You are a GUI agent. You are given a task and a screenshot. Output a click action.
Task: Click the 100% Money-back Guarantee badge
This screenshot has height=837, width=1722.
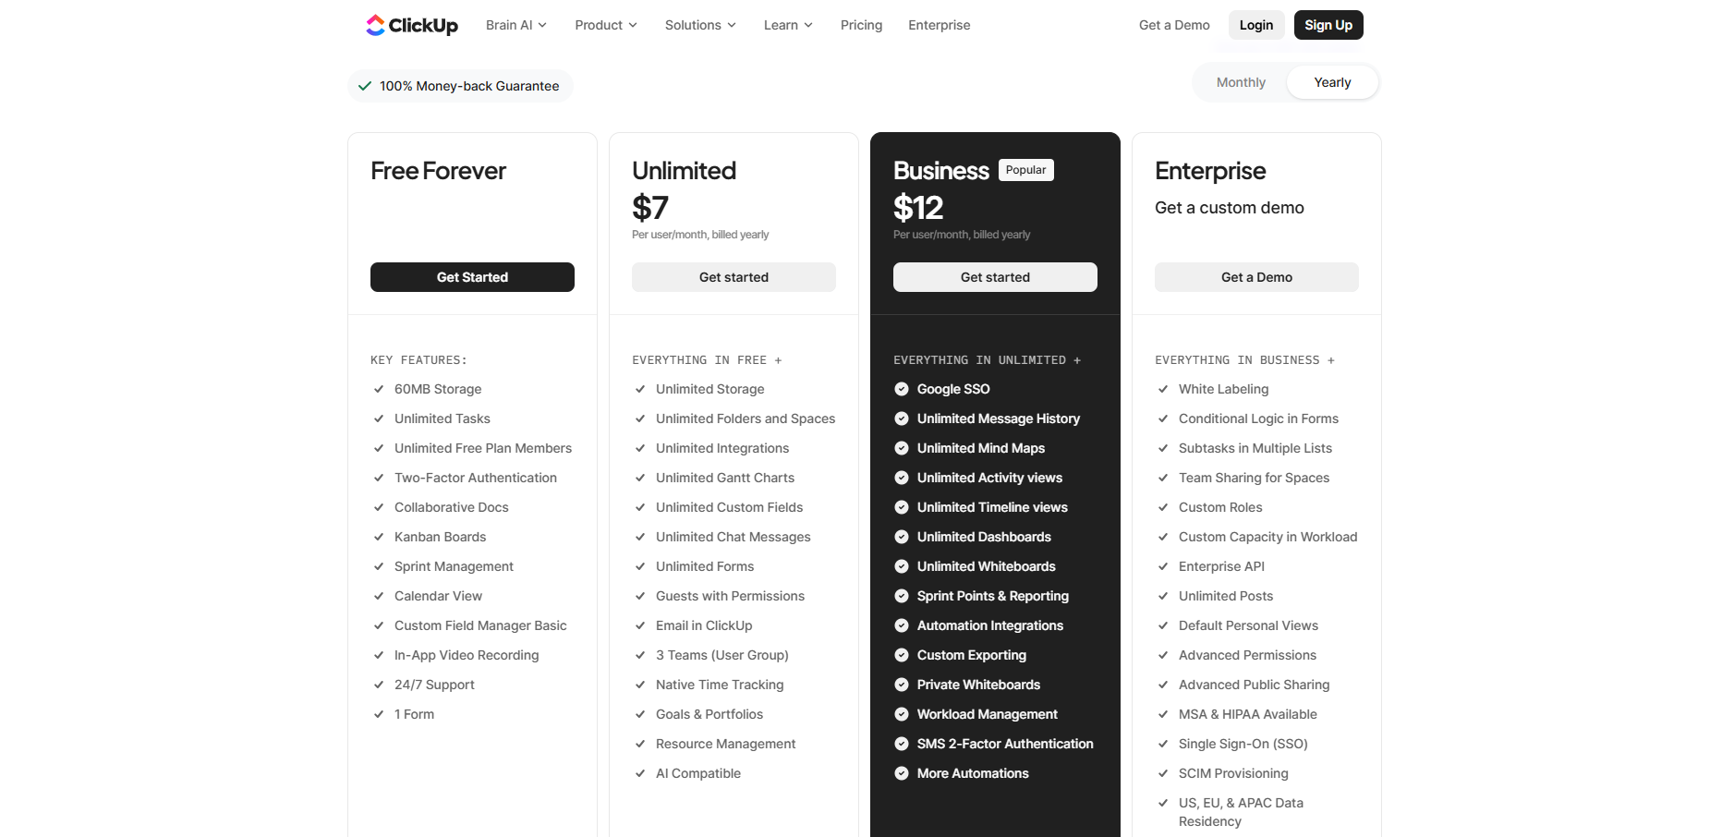click(x=460, y=86)
